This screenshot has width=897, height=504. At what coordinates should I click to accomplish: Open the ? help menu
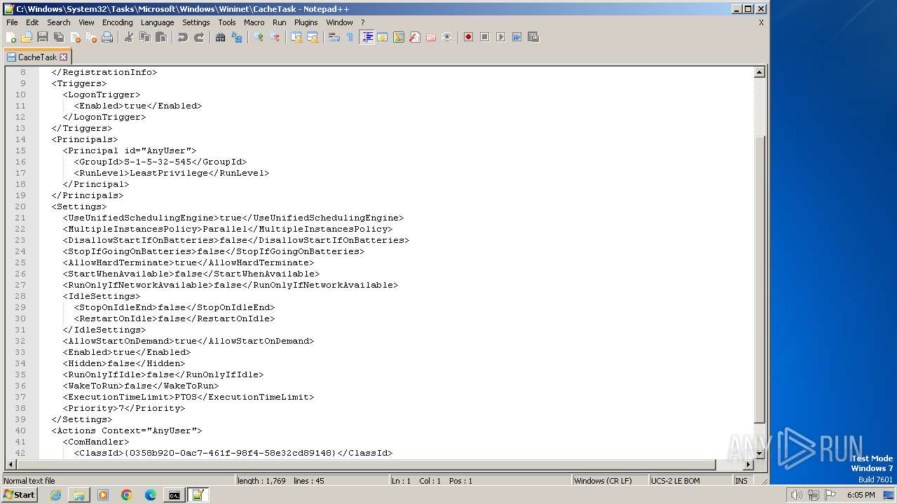click(362, 22)
